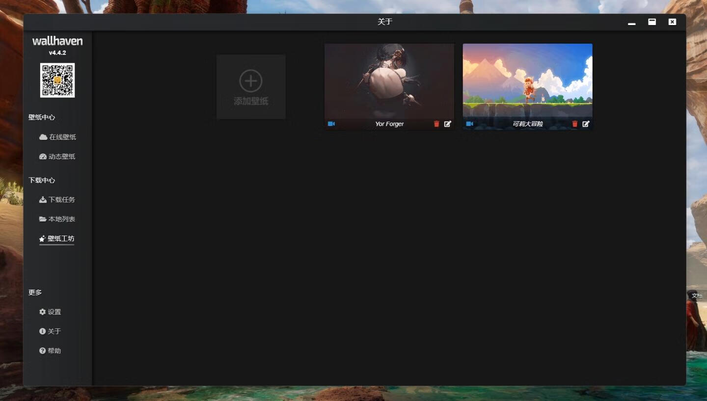
Task: Select the Yor Forger wallpaper thumbnail
Action: pos(389,81)
